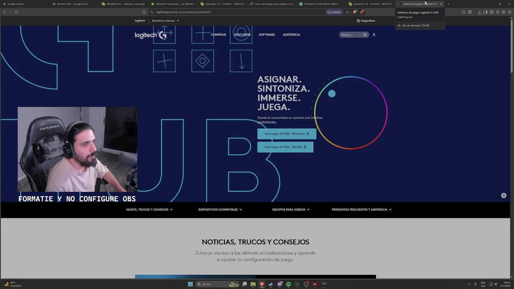This screenshot has height=289, width=514.
Task: Click Descargar G HUB - MacOS button
Action: [285, 147]
